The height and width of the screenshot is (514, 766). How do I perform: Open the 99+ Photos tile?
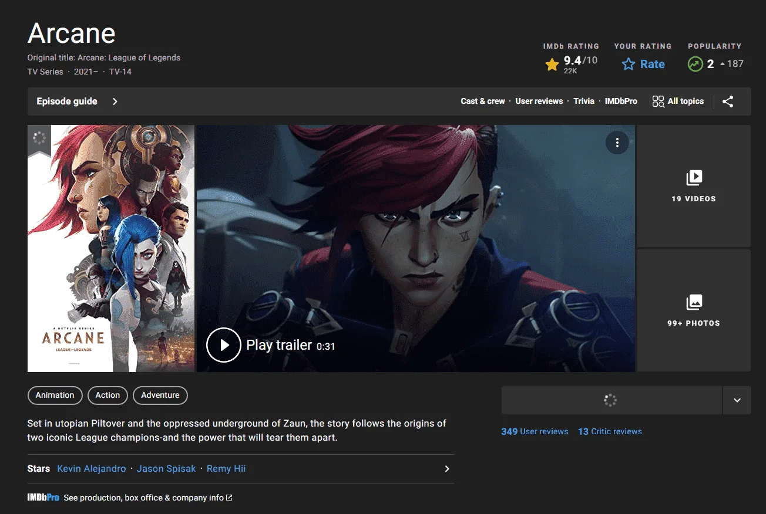(694, 310)
